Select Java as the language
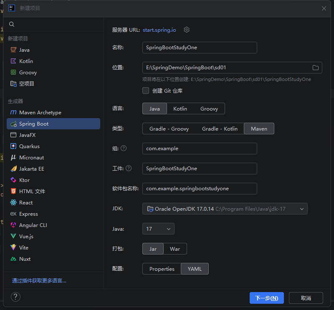Screen dimensions: 334x310 [154, 108]
